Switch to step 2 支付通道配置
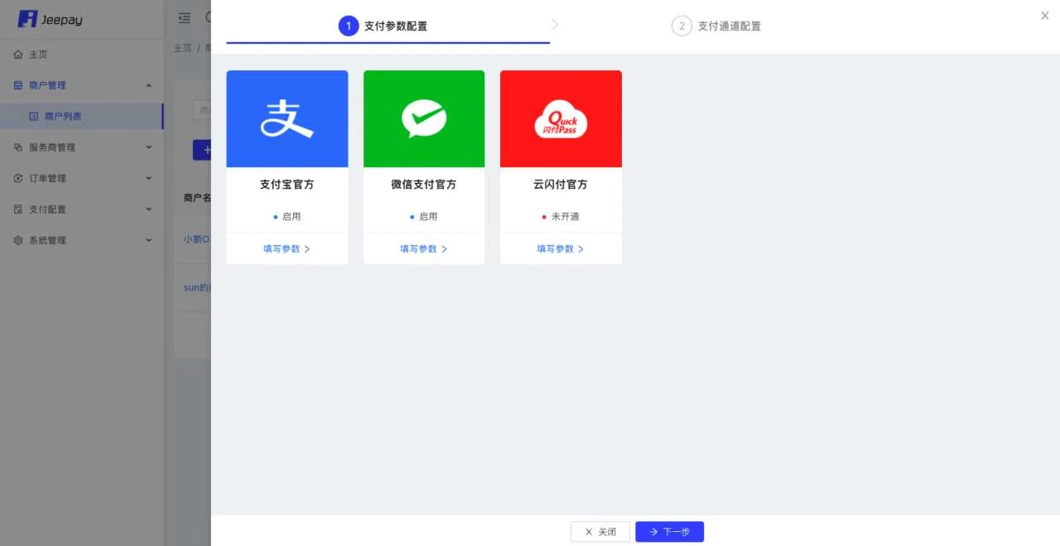Viewport: 1060px width, 546px height. (715, 26)
